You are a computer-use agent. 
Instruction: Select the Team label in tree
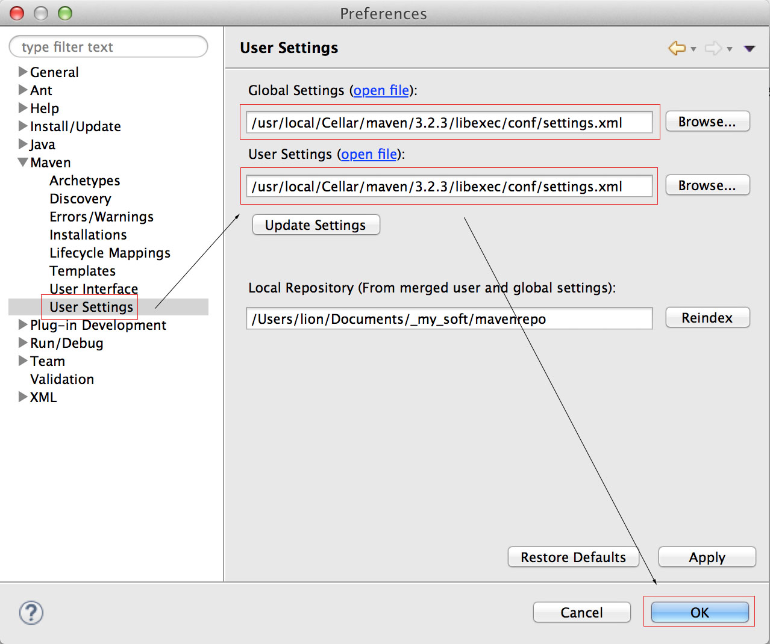pyautogui.click(x=48, y=361)
